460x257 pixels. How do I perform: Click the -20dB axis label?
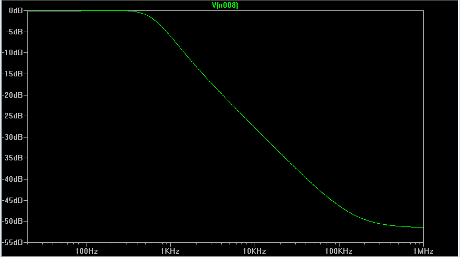click(x=13, y=95)
